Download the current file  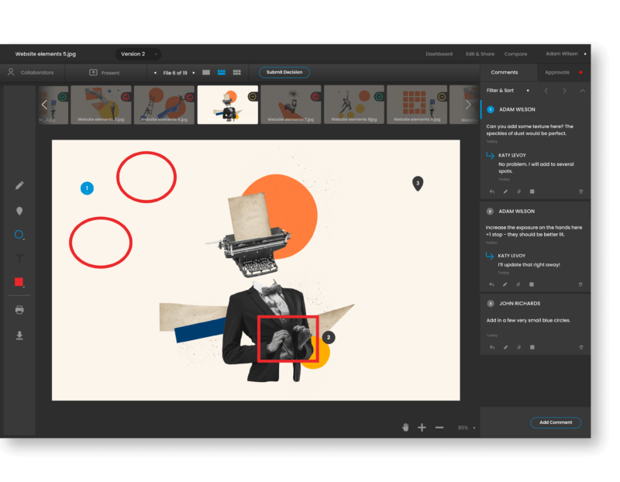[19, 336]
